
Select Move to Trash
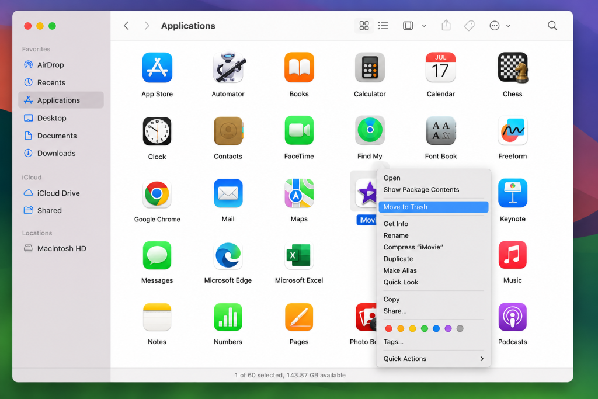(433, 207)
